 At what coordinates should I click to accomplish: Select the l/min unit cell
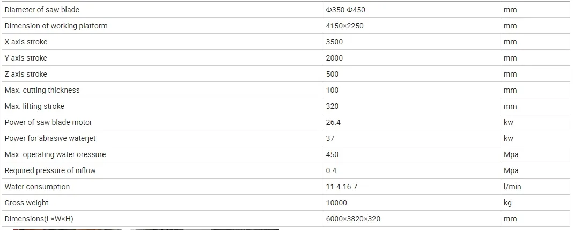click(x=512, y=187)
